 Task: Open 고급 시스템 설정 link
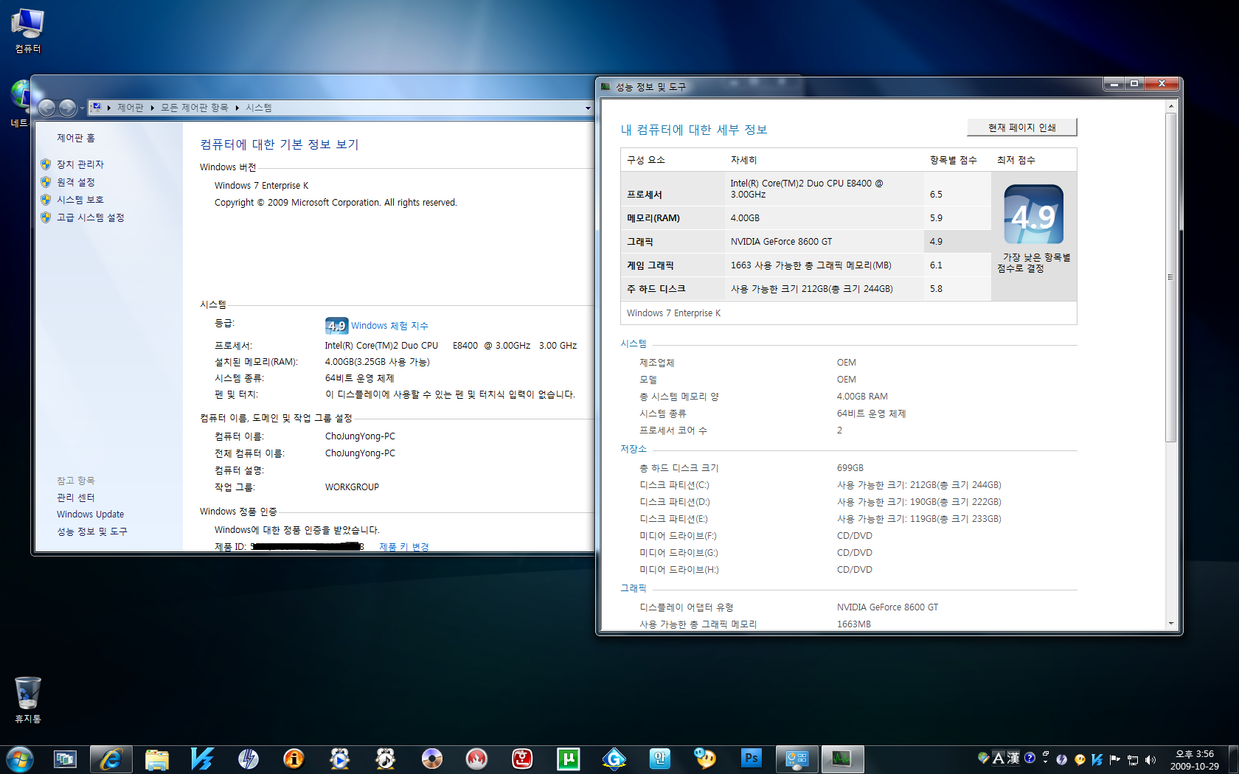(91, 217)
